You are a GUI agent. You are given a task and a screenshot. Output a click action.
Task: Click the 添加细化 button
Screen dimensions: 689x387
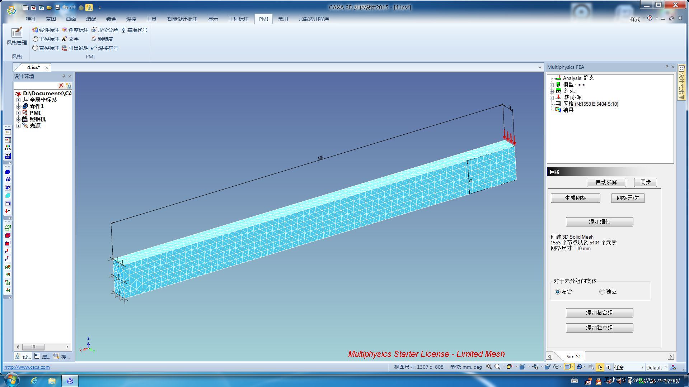coord(599,222)
